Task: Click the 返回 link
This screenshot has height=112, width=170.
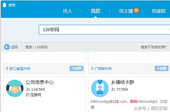Action: point(14,47)
